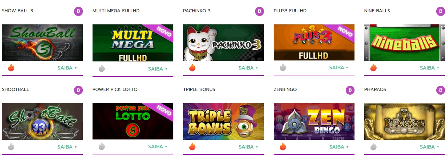Click the PLUS3 FULLHD game title
Viewport: 448px width, 158px height.
[290, 11]
